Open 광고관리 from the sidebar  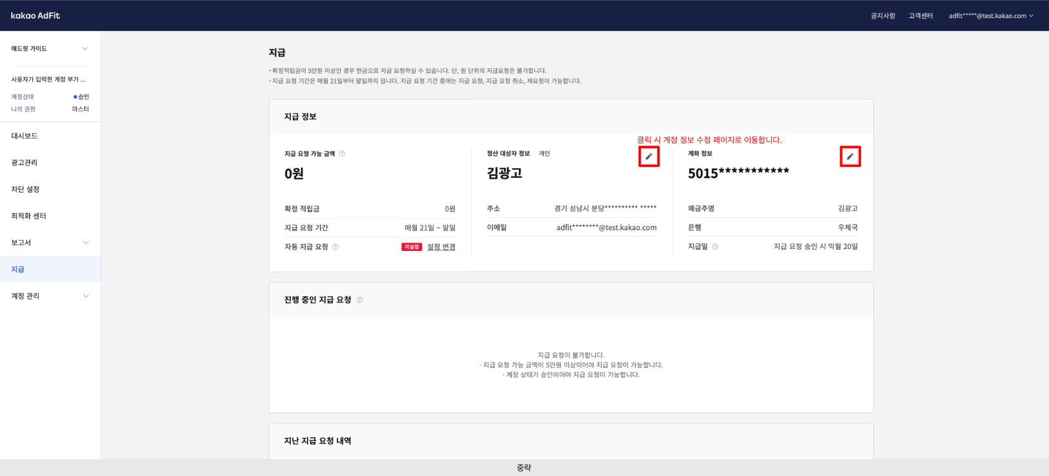[x=25, y=162]
